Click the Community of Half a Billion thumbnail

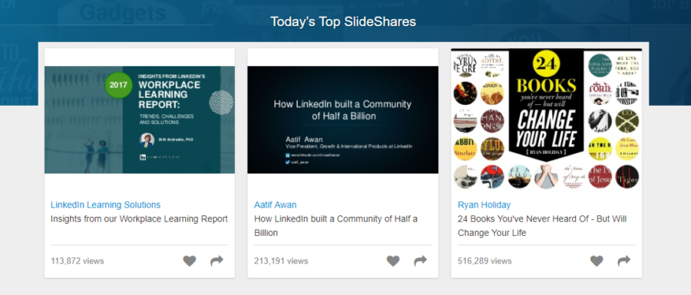coord(343,120)
